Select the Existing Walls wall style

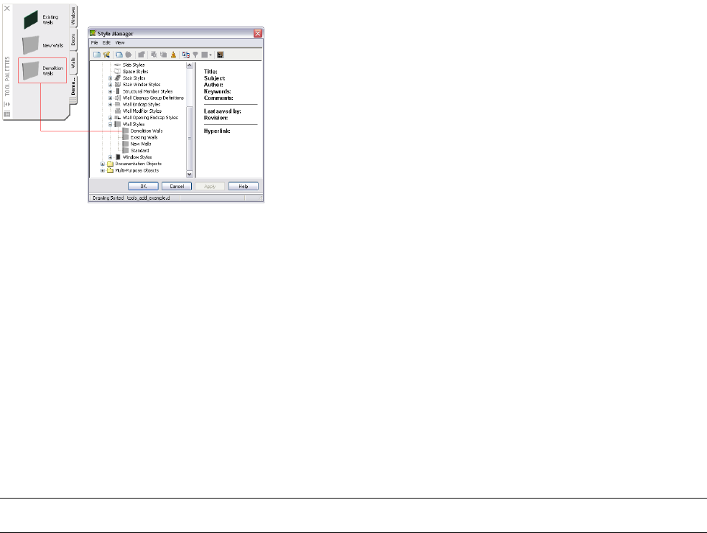pyautogui.click(x=144, y=137)
